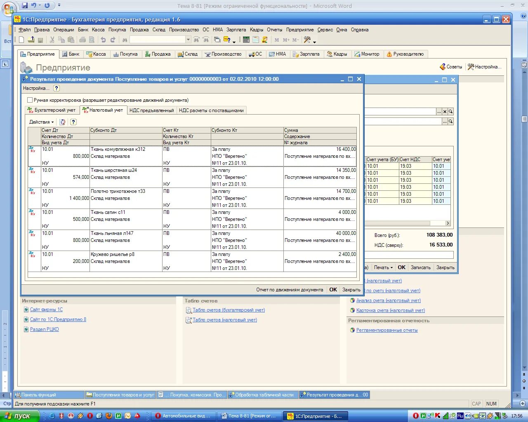This screenshot has height=422, width=528.
Task: Click the refresh icon next to Действия
Action: [x=63, y=122]
